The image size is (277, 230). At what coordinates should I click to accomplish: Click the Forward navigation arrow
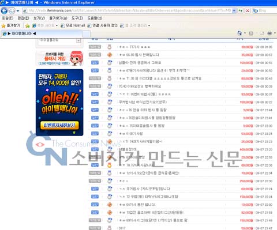click(x=12, y=11)
